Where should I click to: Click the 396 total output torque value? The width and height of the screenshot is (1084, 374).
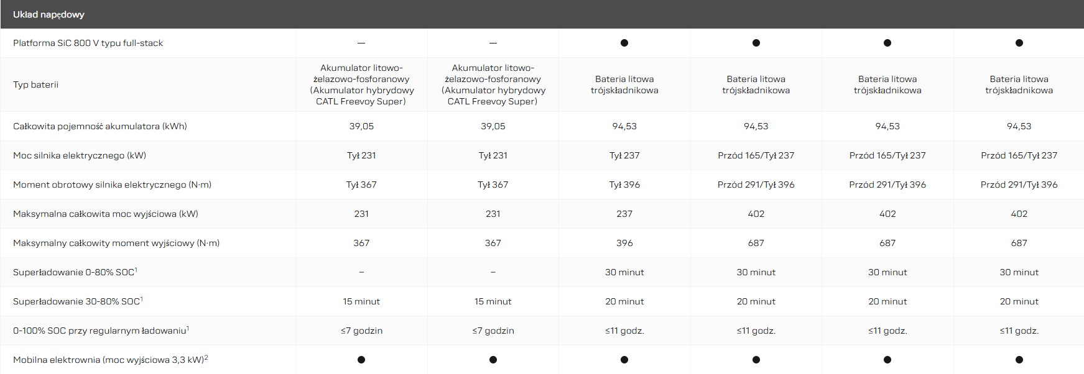coord(624,243)
